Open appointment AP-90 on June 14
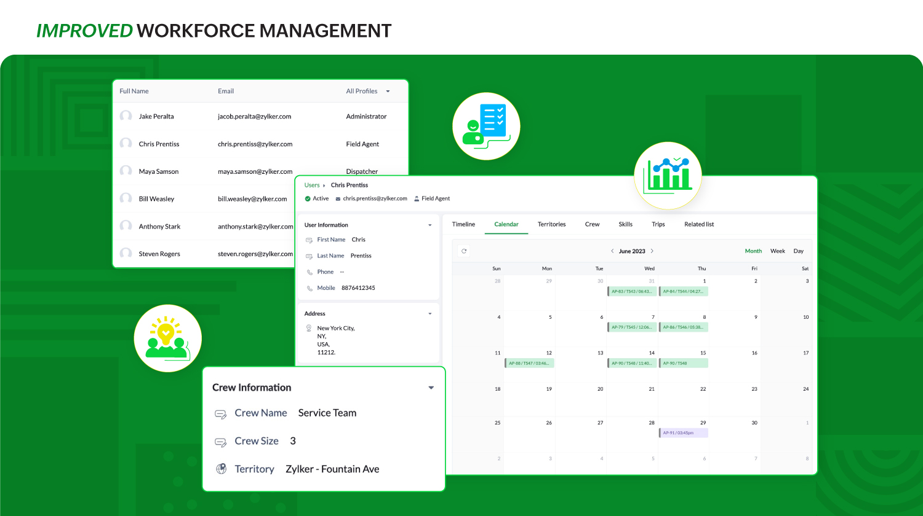This screenshot has width=923, height=516. [x=632, y=363]
